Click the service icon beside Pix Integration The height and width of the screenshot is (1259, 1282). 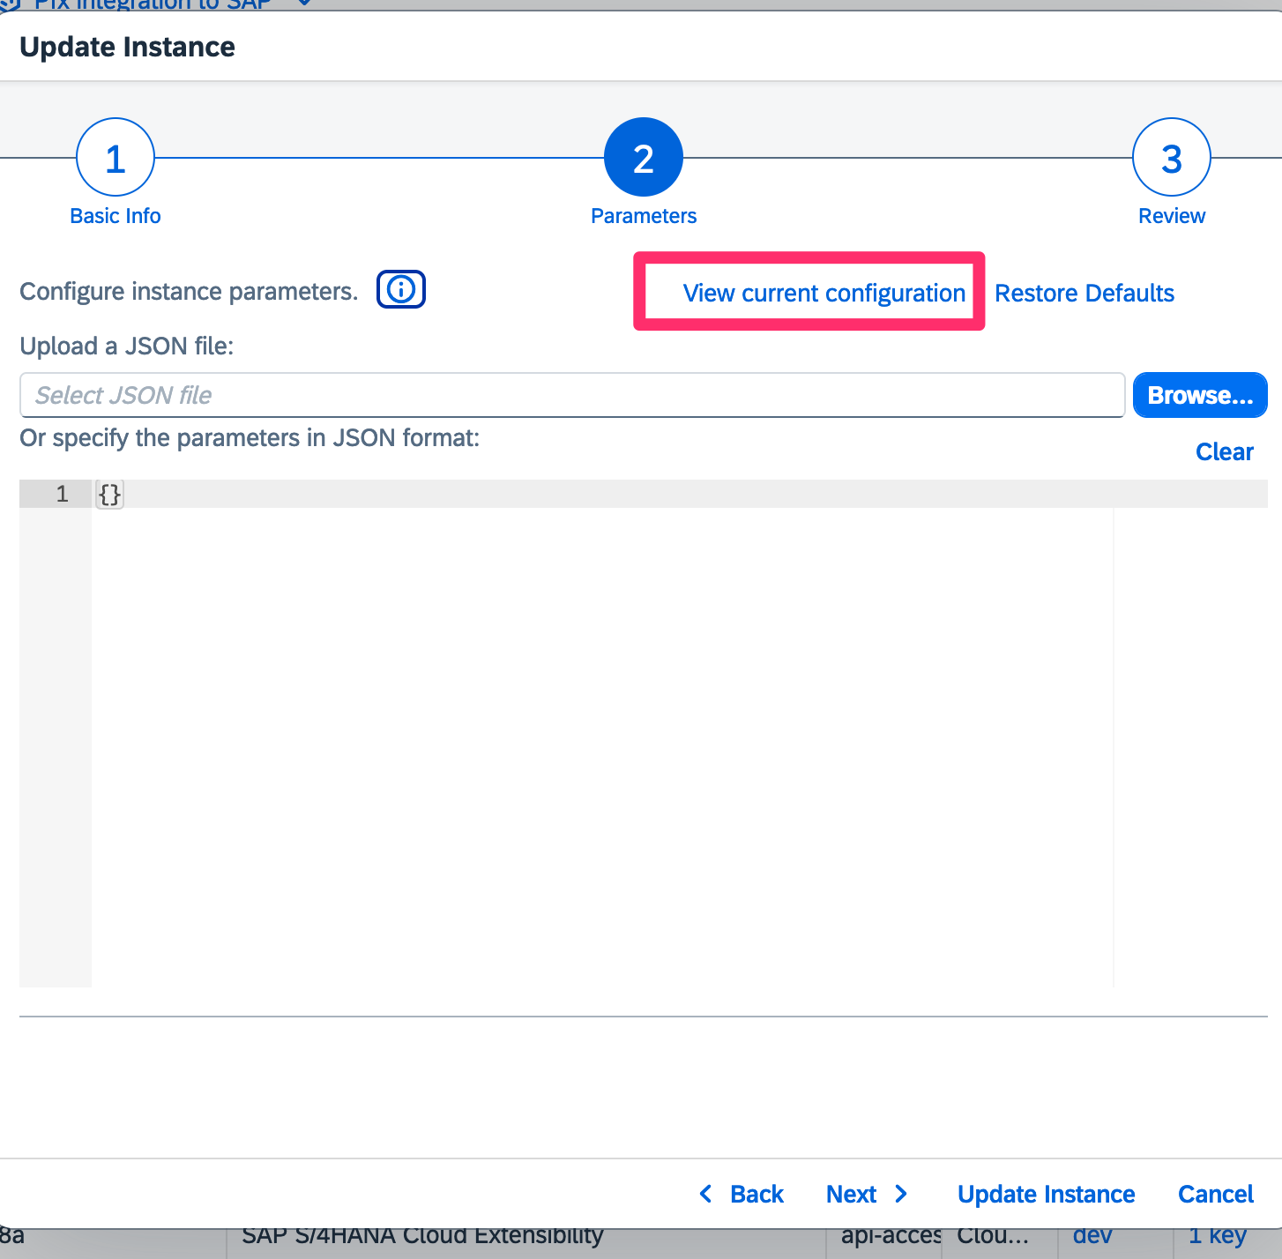click(11, 5)
